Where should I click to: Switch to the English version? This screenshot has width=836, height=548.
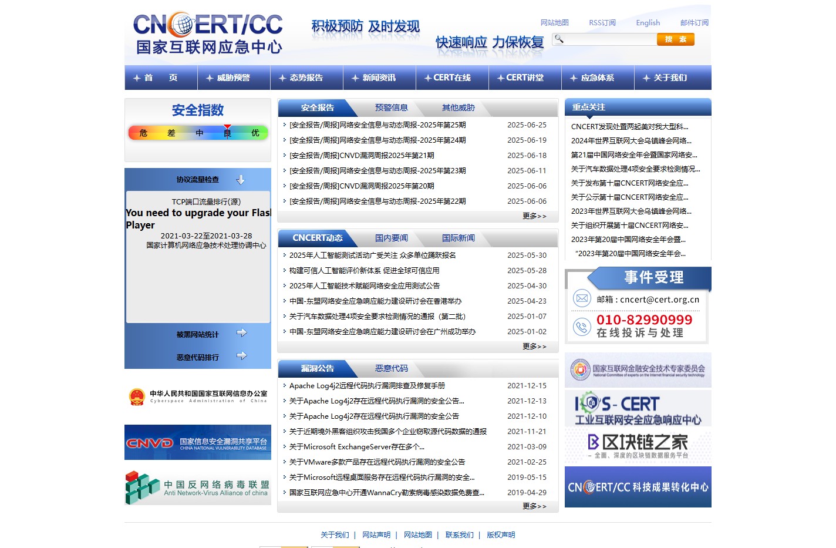[x=648, y=23]
